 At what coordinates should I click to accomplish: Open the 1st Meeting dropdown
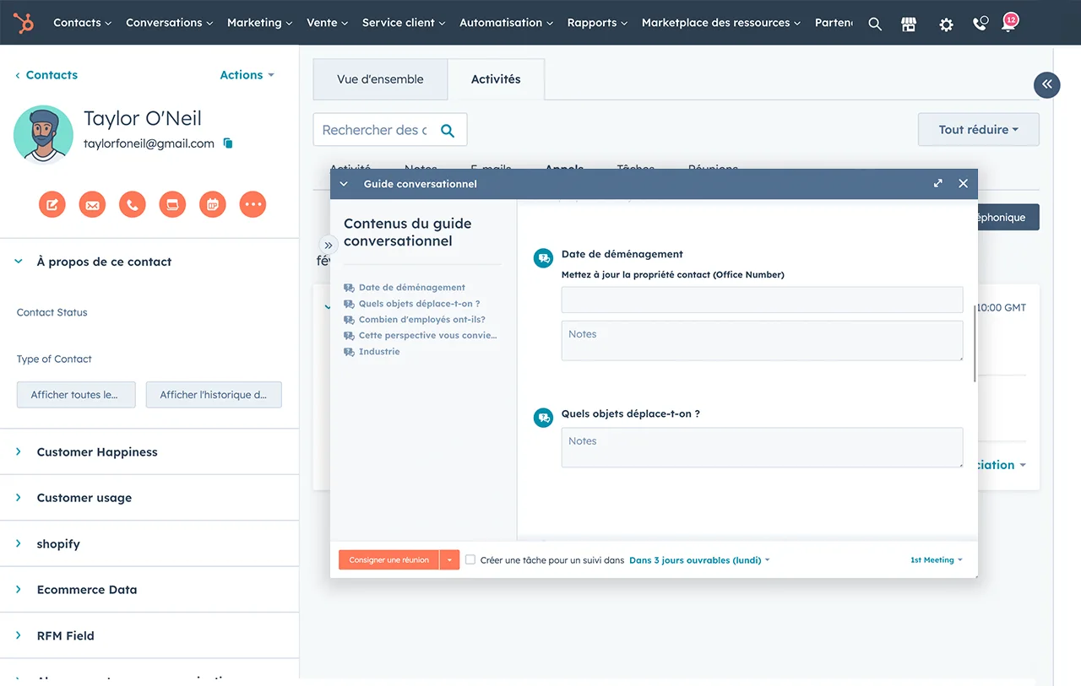coord(936,560)
